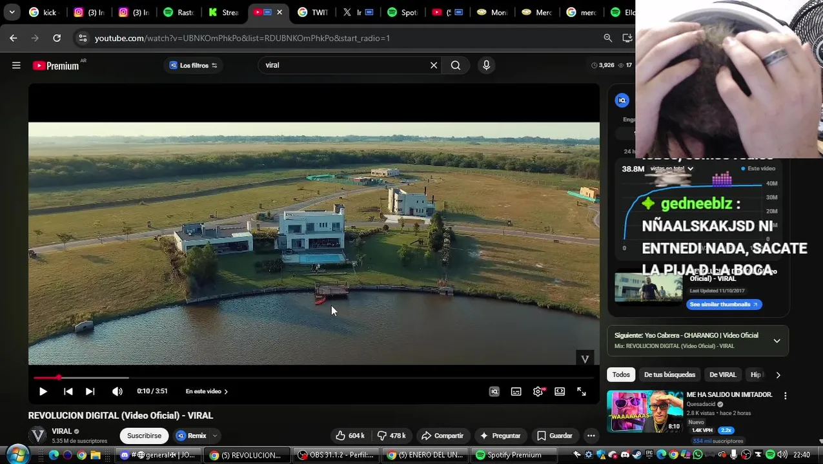Switch to the OBS 31.1.2 taskbar window
The height and width of the screenshot is (464, 823).
coord(336,455)
